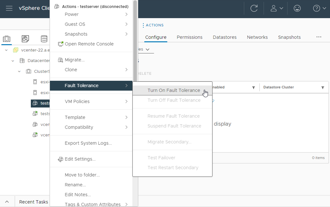Switch to VMs and Templates view icon
The width and height of the screenshot is (330, 207).
pyautogui.click(x=25, y=39)
